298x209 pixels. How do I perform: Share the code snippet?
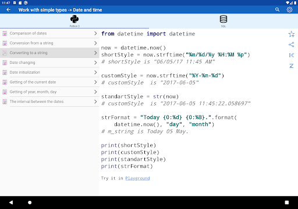291,45
